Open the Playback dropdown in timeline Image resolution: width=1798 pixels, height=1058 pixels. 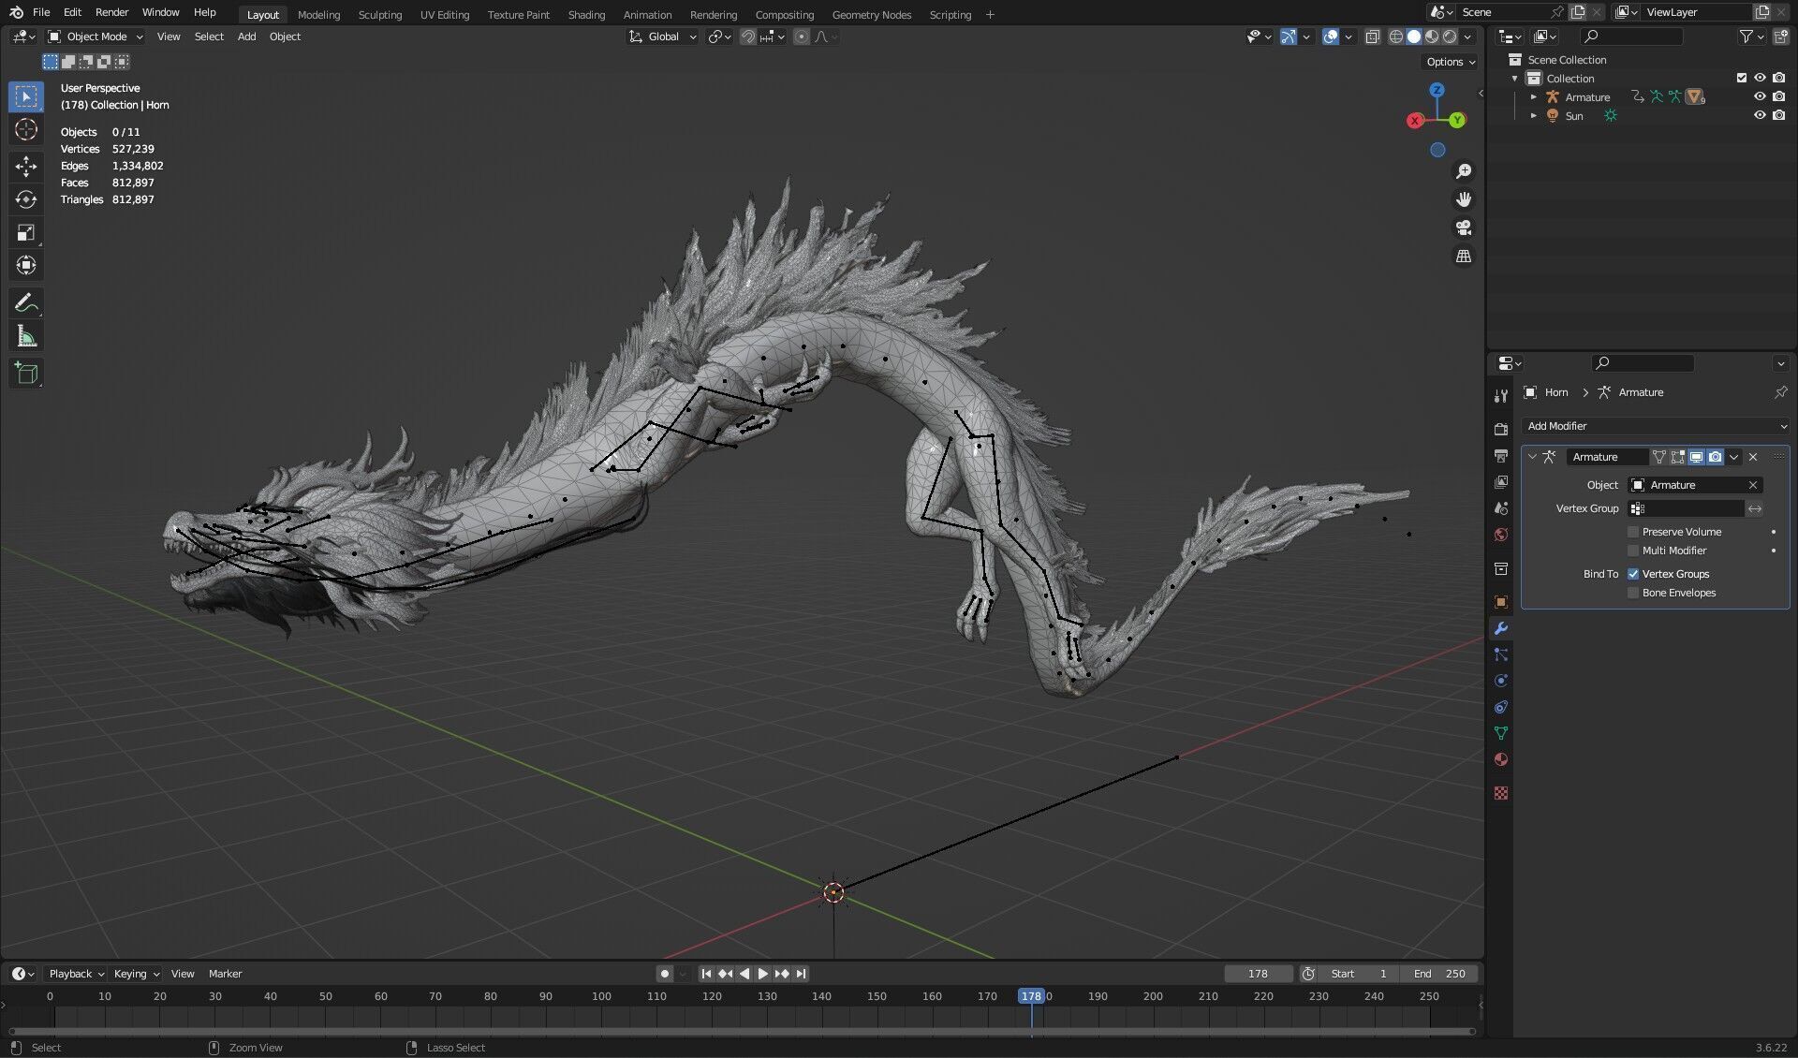pos(76,974)
